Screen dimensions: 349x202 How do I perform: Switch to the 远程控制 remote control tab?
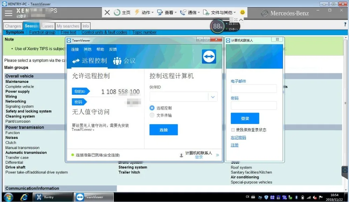click(89, 61)
